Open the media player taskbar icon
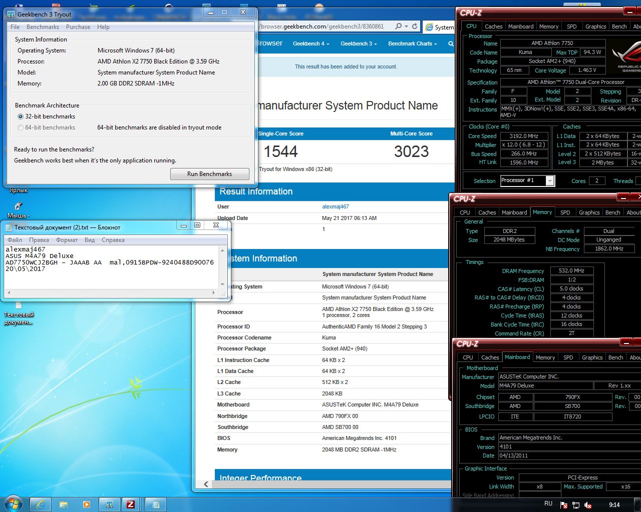641x512 pixels. pos(87,504)
